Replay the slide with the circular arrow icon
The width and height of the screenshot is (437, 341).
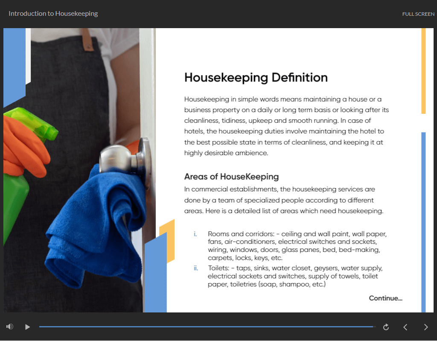pos(386,327)
